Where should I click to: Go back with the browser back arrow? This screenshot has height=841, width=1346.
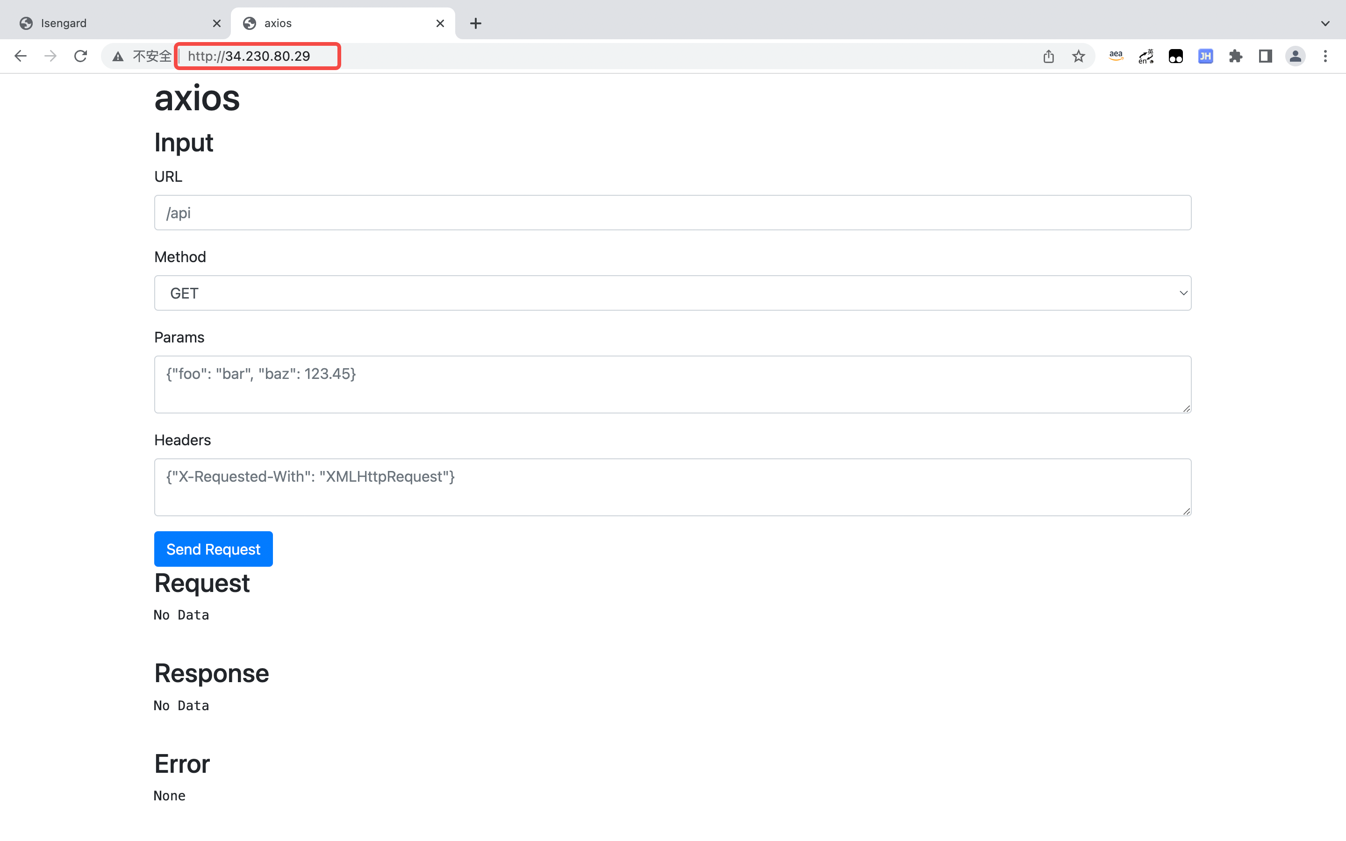[21, 56]
